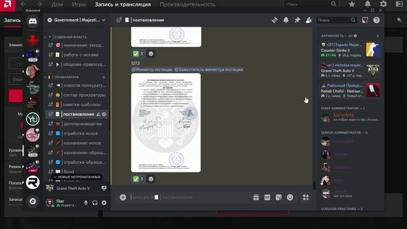This screenshot has height=229, width=407.
Task: Expand the Government | Majestic server menu
Action: (77, 20)
